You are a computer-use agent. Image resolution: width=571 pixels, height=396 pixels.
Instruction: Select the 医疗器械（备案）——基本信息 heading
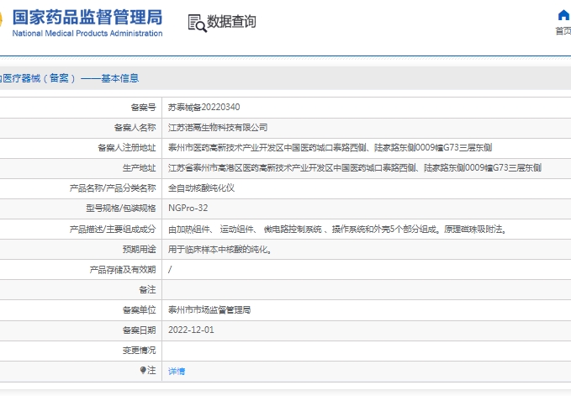[69, 78]
